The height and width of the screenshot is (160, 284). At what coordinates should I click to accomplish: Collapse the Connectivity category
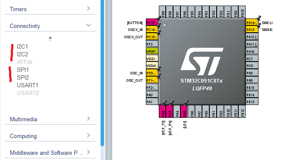coord(51,26)
